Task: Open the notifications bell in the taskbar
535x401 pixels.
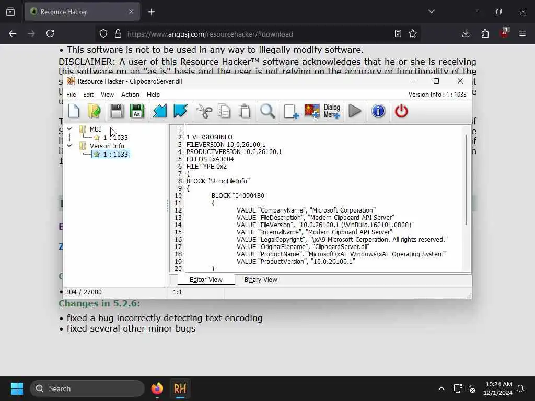Action: click(x=521, y=388)
